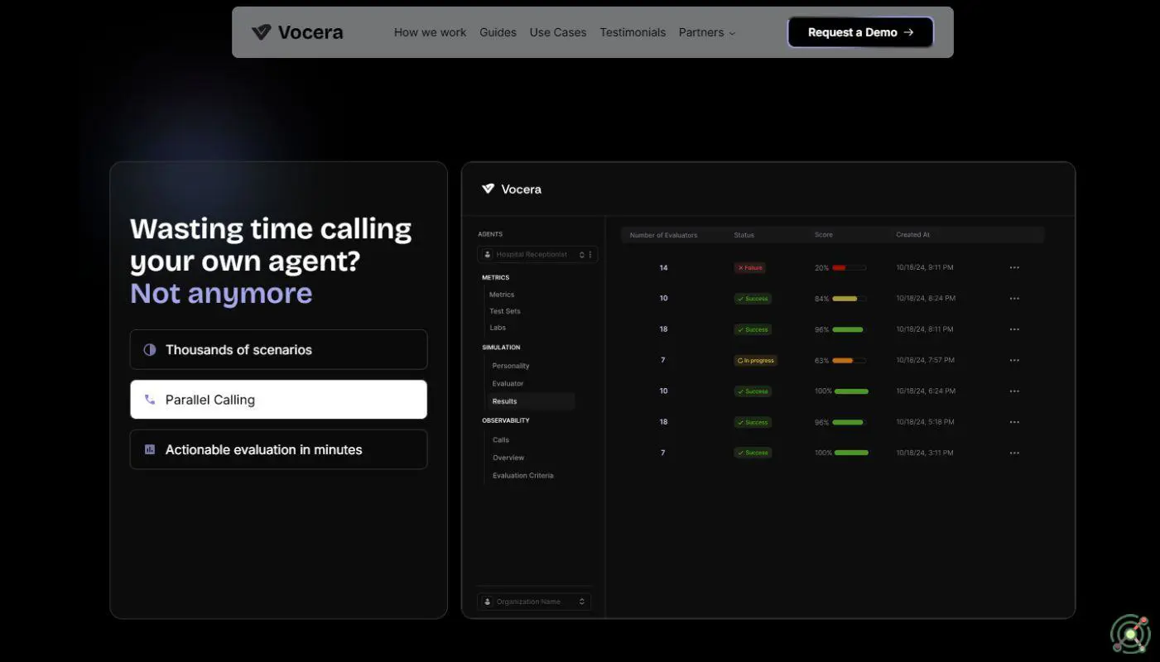
Task: Open three-dot menu for the Failure row
Action: 1014,268
